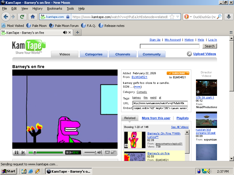Open the URL history dropdown arrow

pyautogui.click(x=178, y=17)
